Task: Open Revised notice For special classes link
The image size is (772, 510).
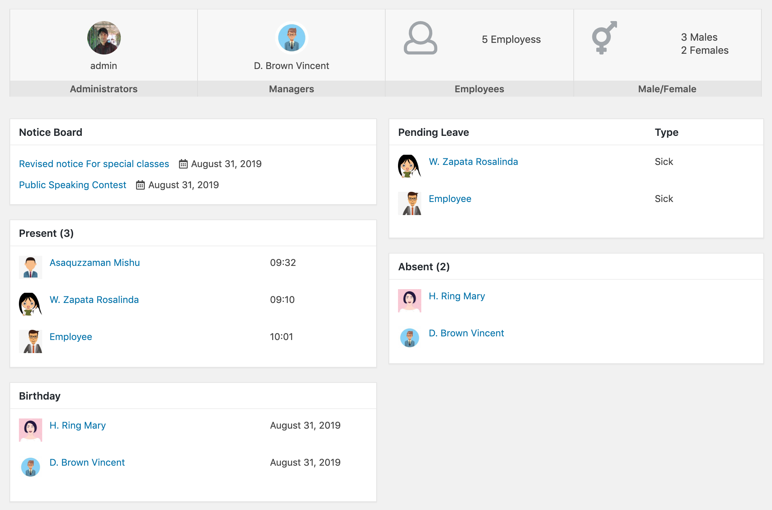Action: [x=94, y=164]
